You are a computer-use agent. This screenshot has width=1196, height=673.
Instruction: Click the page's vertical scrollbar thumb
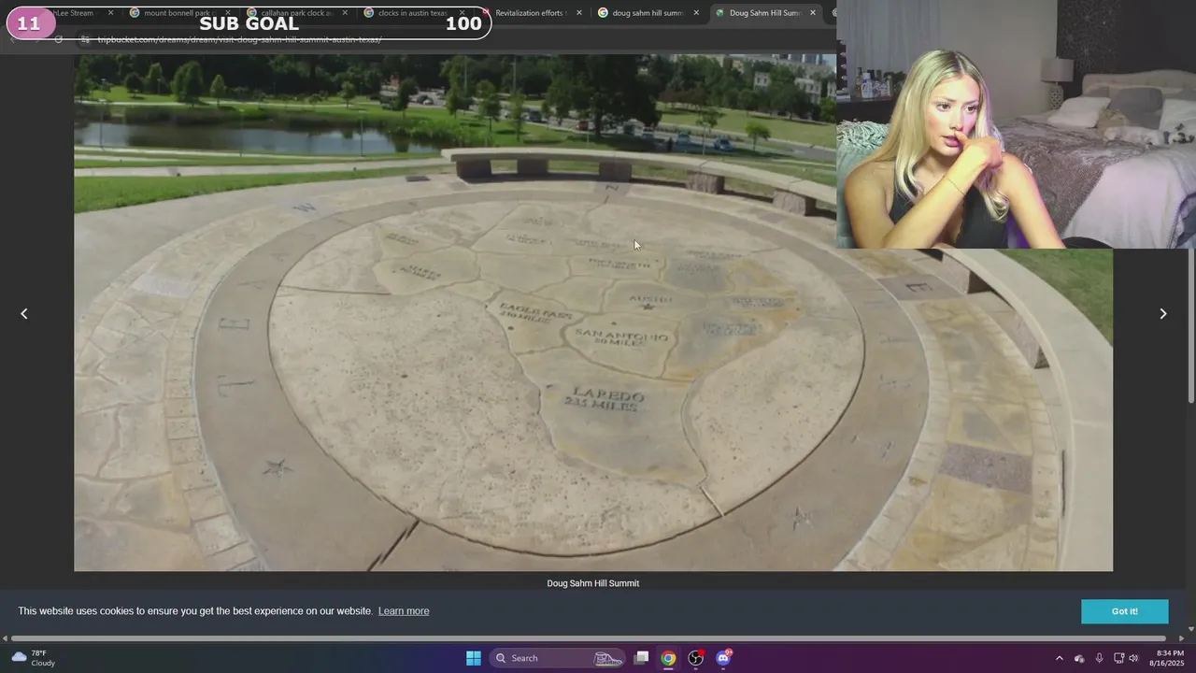1189,327
